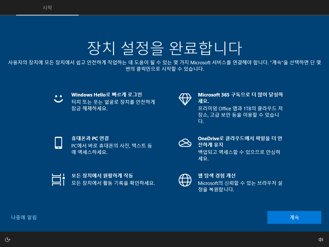This screenshot has width=329, height=247.
Task: Click the OneDrive cloud icon
Action: 185,143
